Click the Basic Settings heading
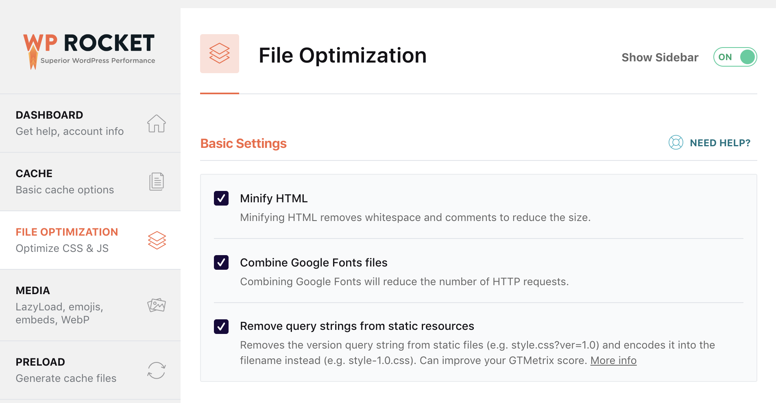The image size is (776, 403). tap(243, 143)
